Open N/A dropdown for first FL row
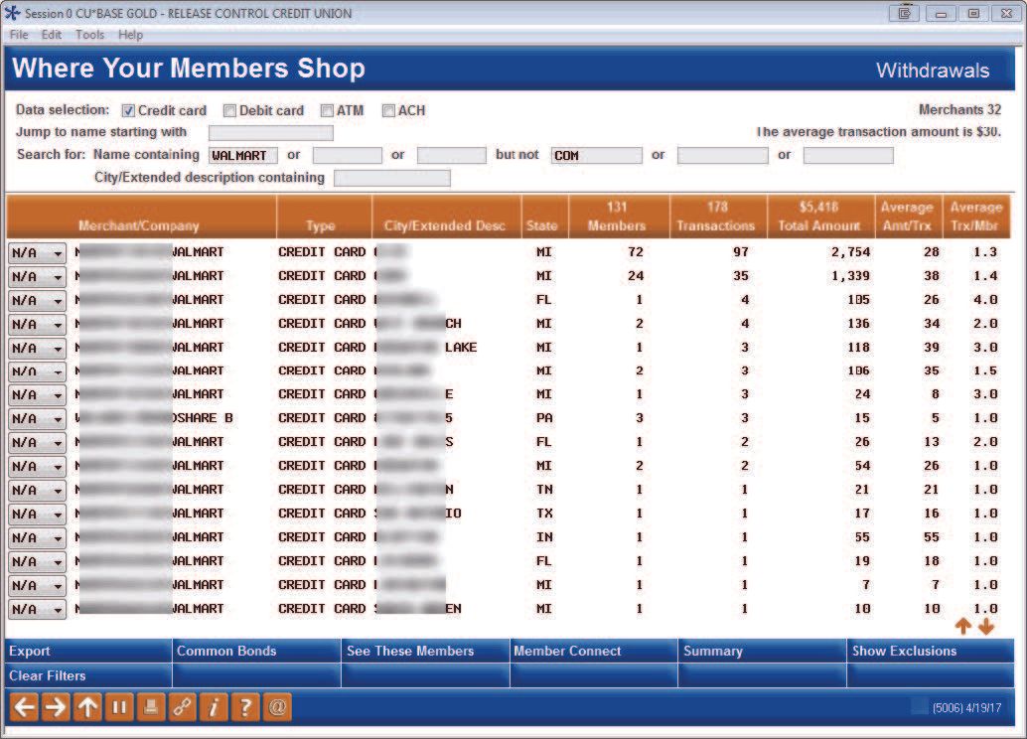Screen dimensions: 1027x739 point(38,300)
